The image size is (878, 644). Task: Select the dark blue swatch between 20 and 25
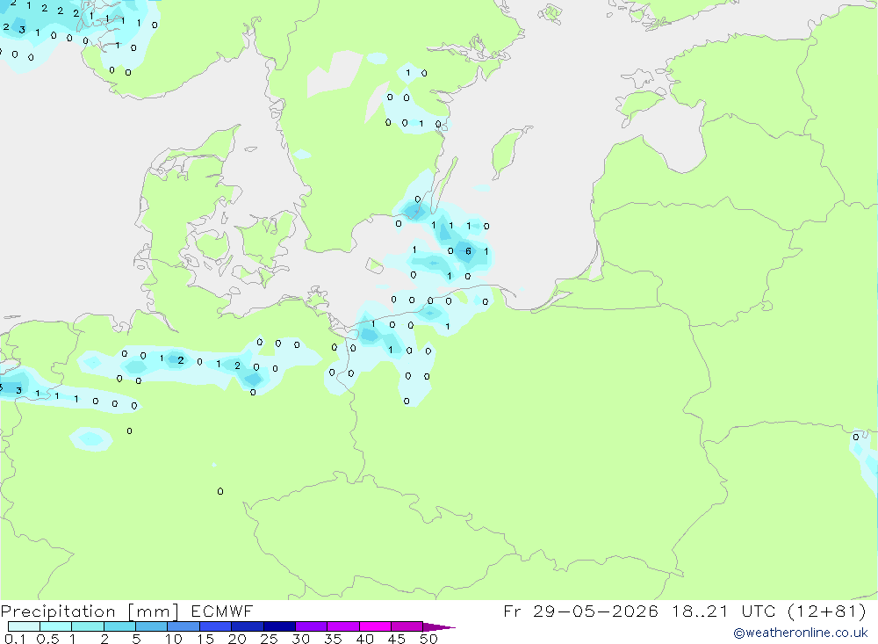point(248,626)
